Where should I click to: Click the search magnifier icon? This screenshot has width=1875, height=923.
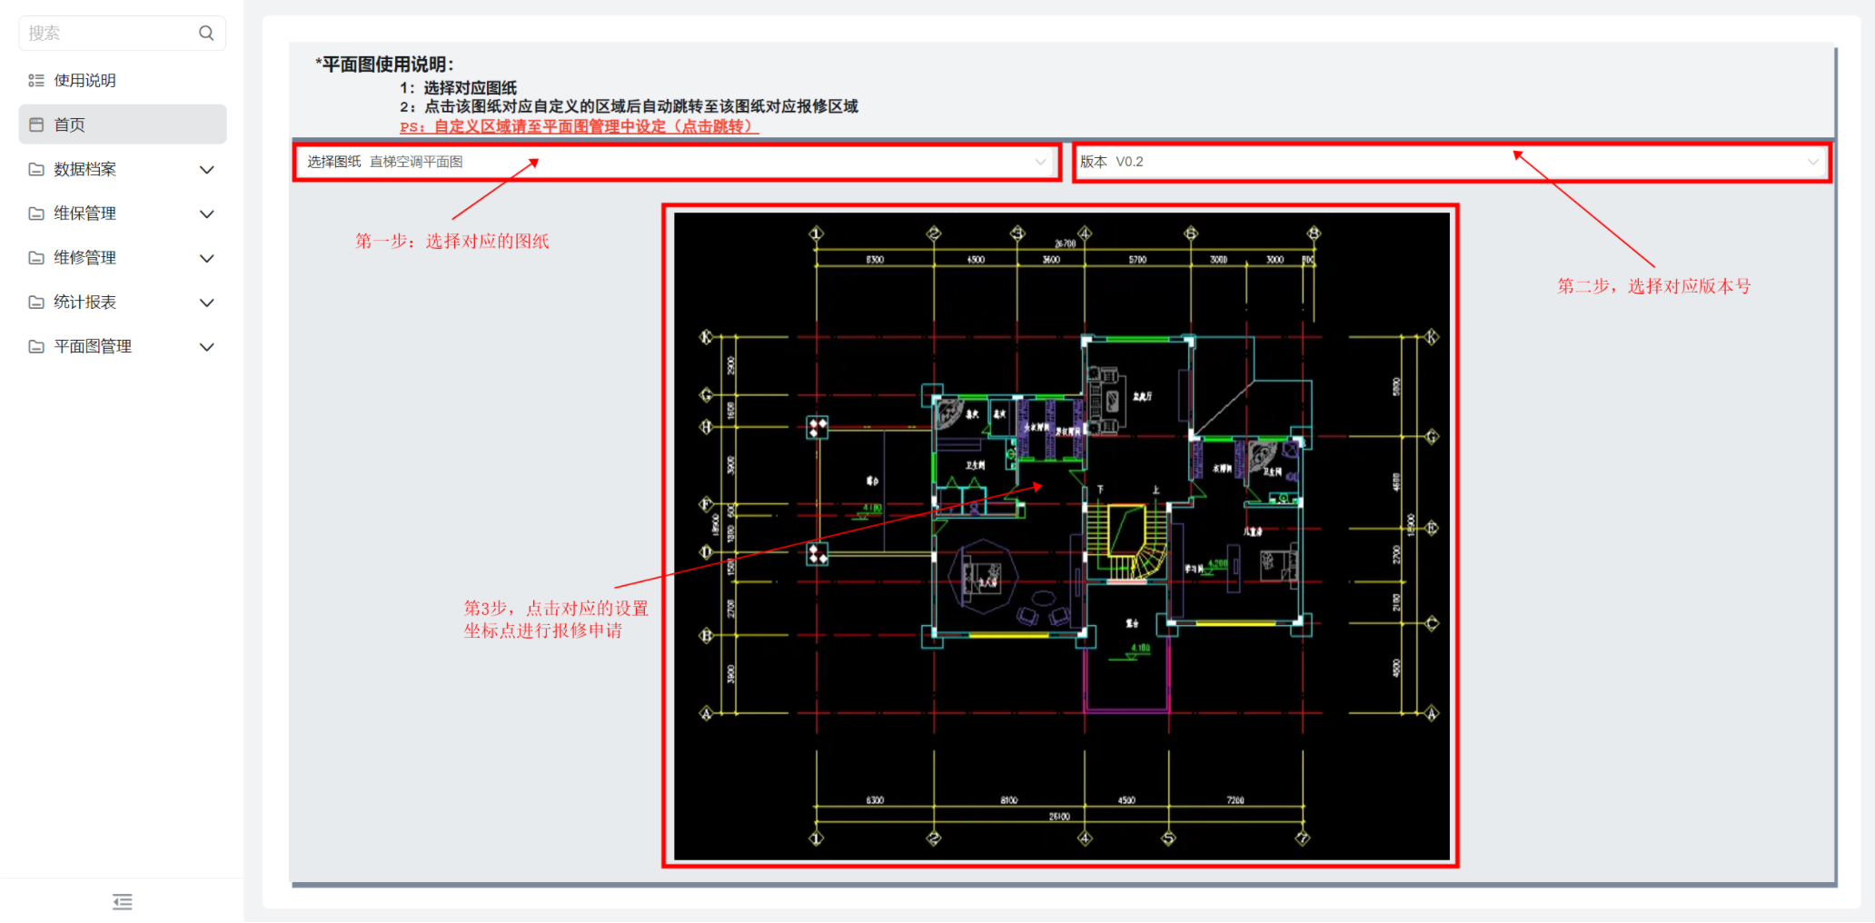click(206, 33)
